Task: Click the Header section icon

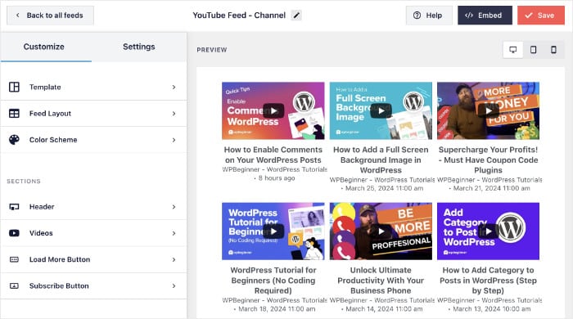Action: point(14,207)
